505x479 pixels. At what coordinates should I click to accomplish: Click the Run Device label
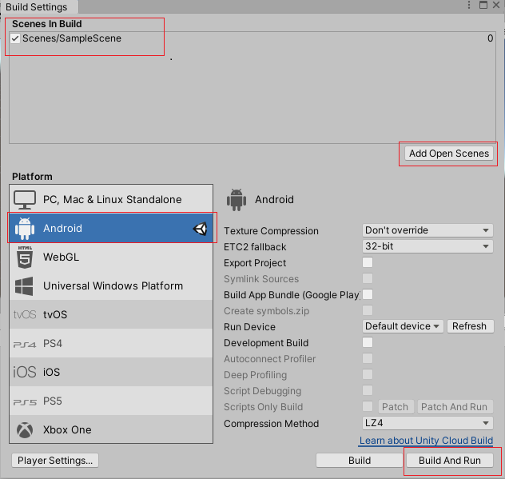click(x=249, y=327)
